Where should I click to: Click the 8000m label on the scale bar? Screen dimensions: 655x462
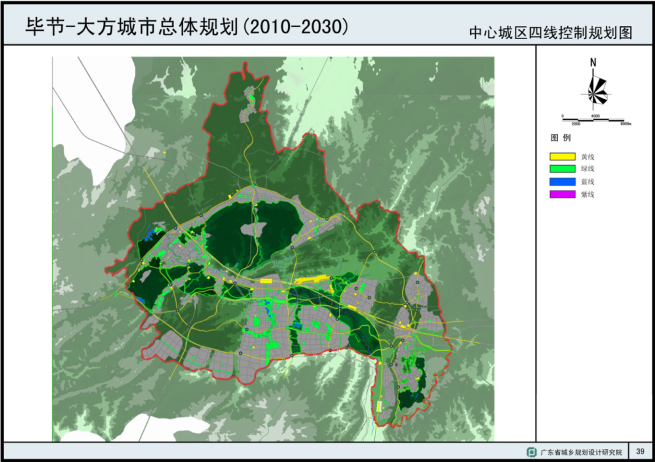625,123
